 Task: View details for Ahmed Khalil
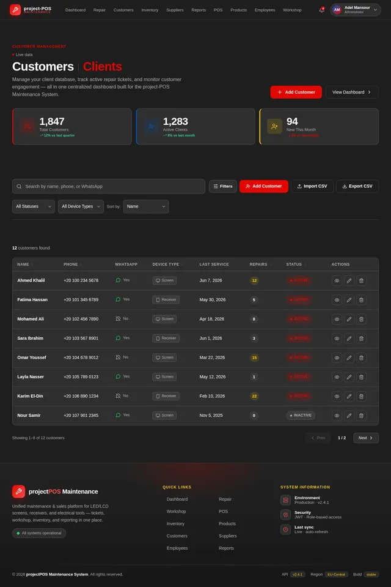(337, 281)
